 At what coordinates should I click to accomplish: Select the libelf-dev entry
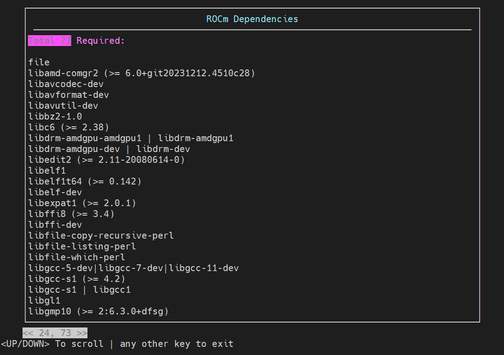point(55,192)
